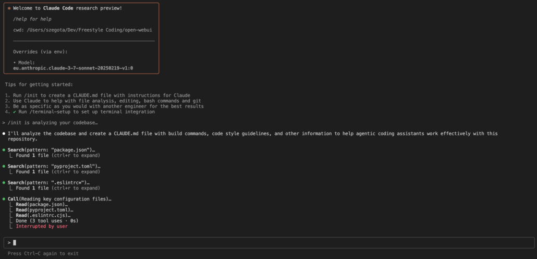Click white bullet before "I'll analyze the codebase"
The height and width of the screenshot is (259, 537).
[x=4, y=134]
